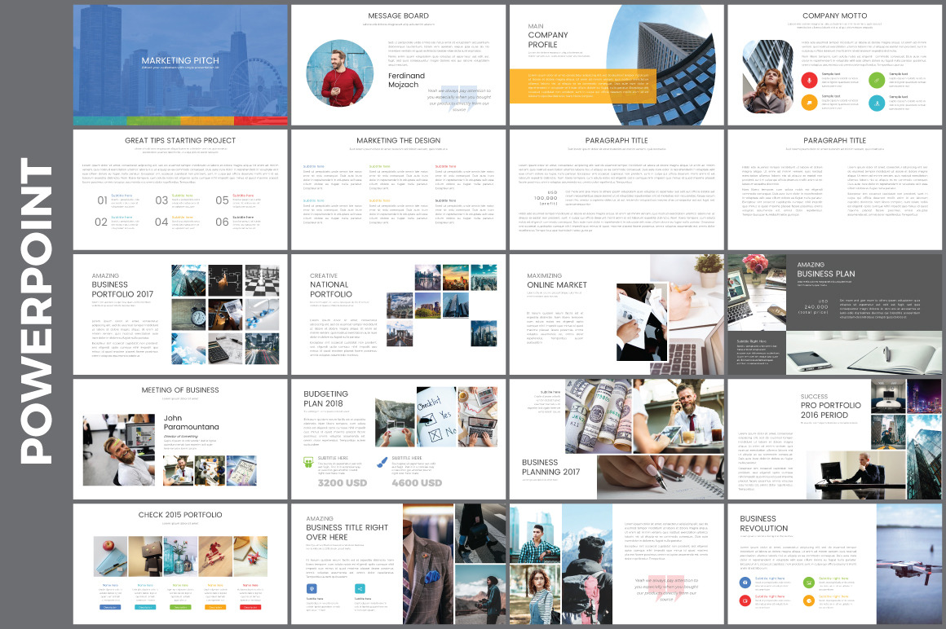The image size is (946, 629).
Task: Open the Marketing Pitch title slide
Action: 180,64
